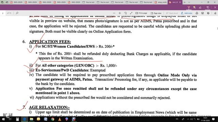Select the highlighter annotation tool
Viewport: 218px width, 122px height.
(x=194, y=7)
